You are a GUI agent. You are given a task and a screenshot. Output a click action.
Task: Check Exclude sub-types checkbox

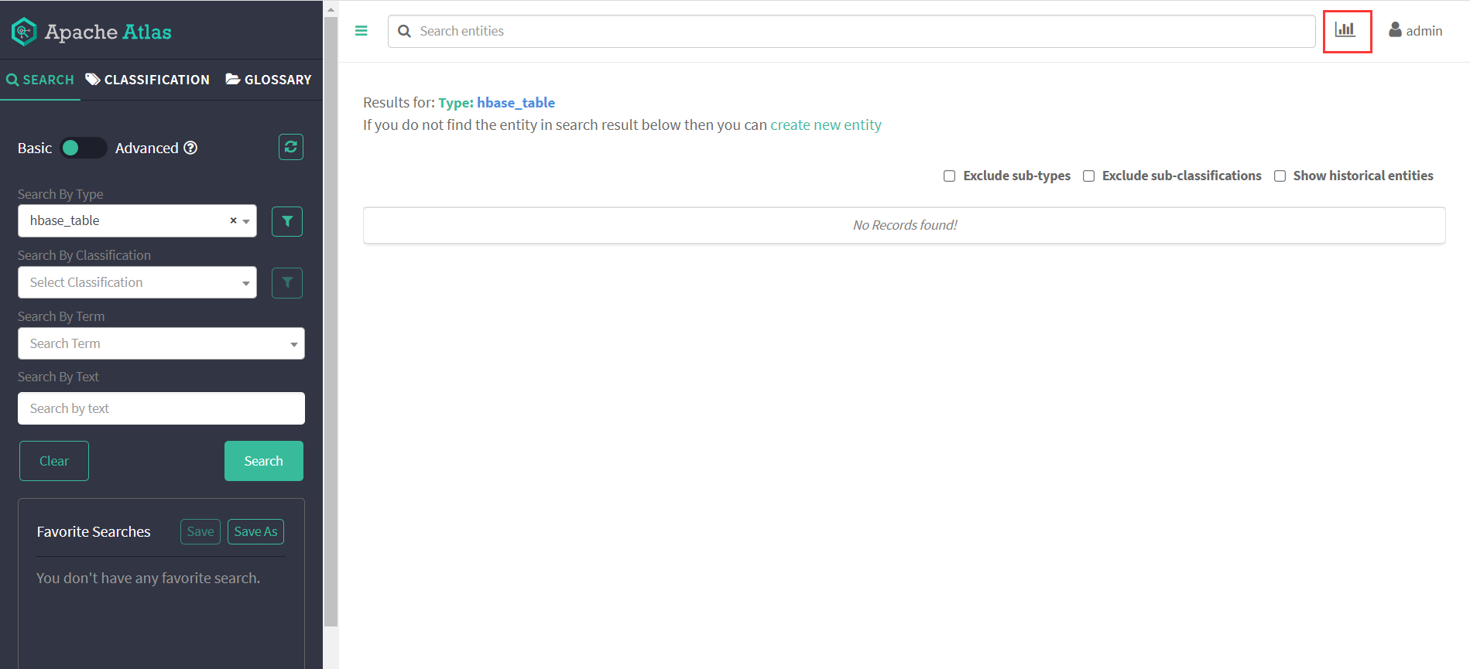click(x=949, y=176)
